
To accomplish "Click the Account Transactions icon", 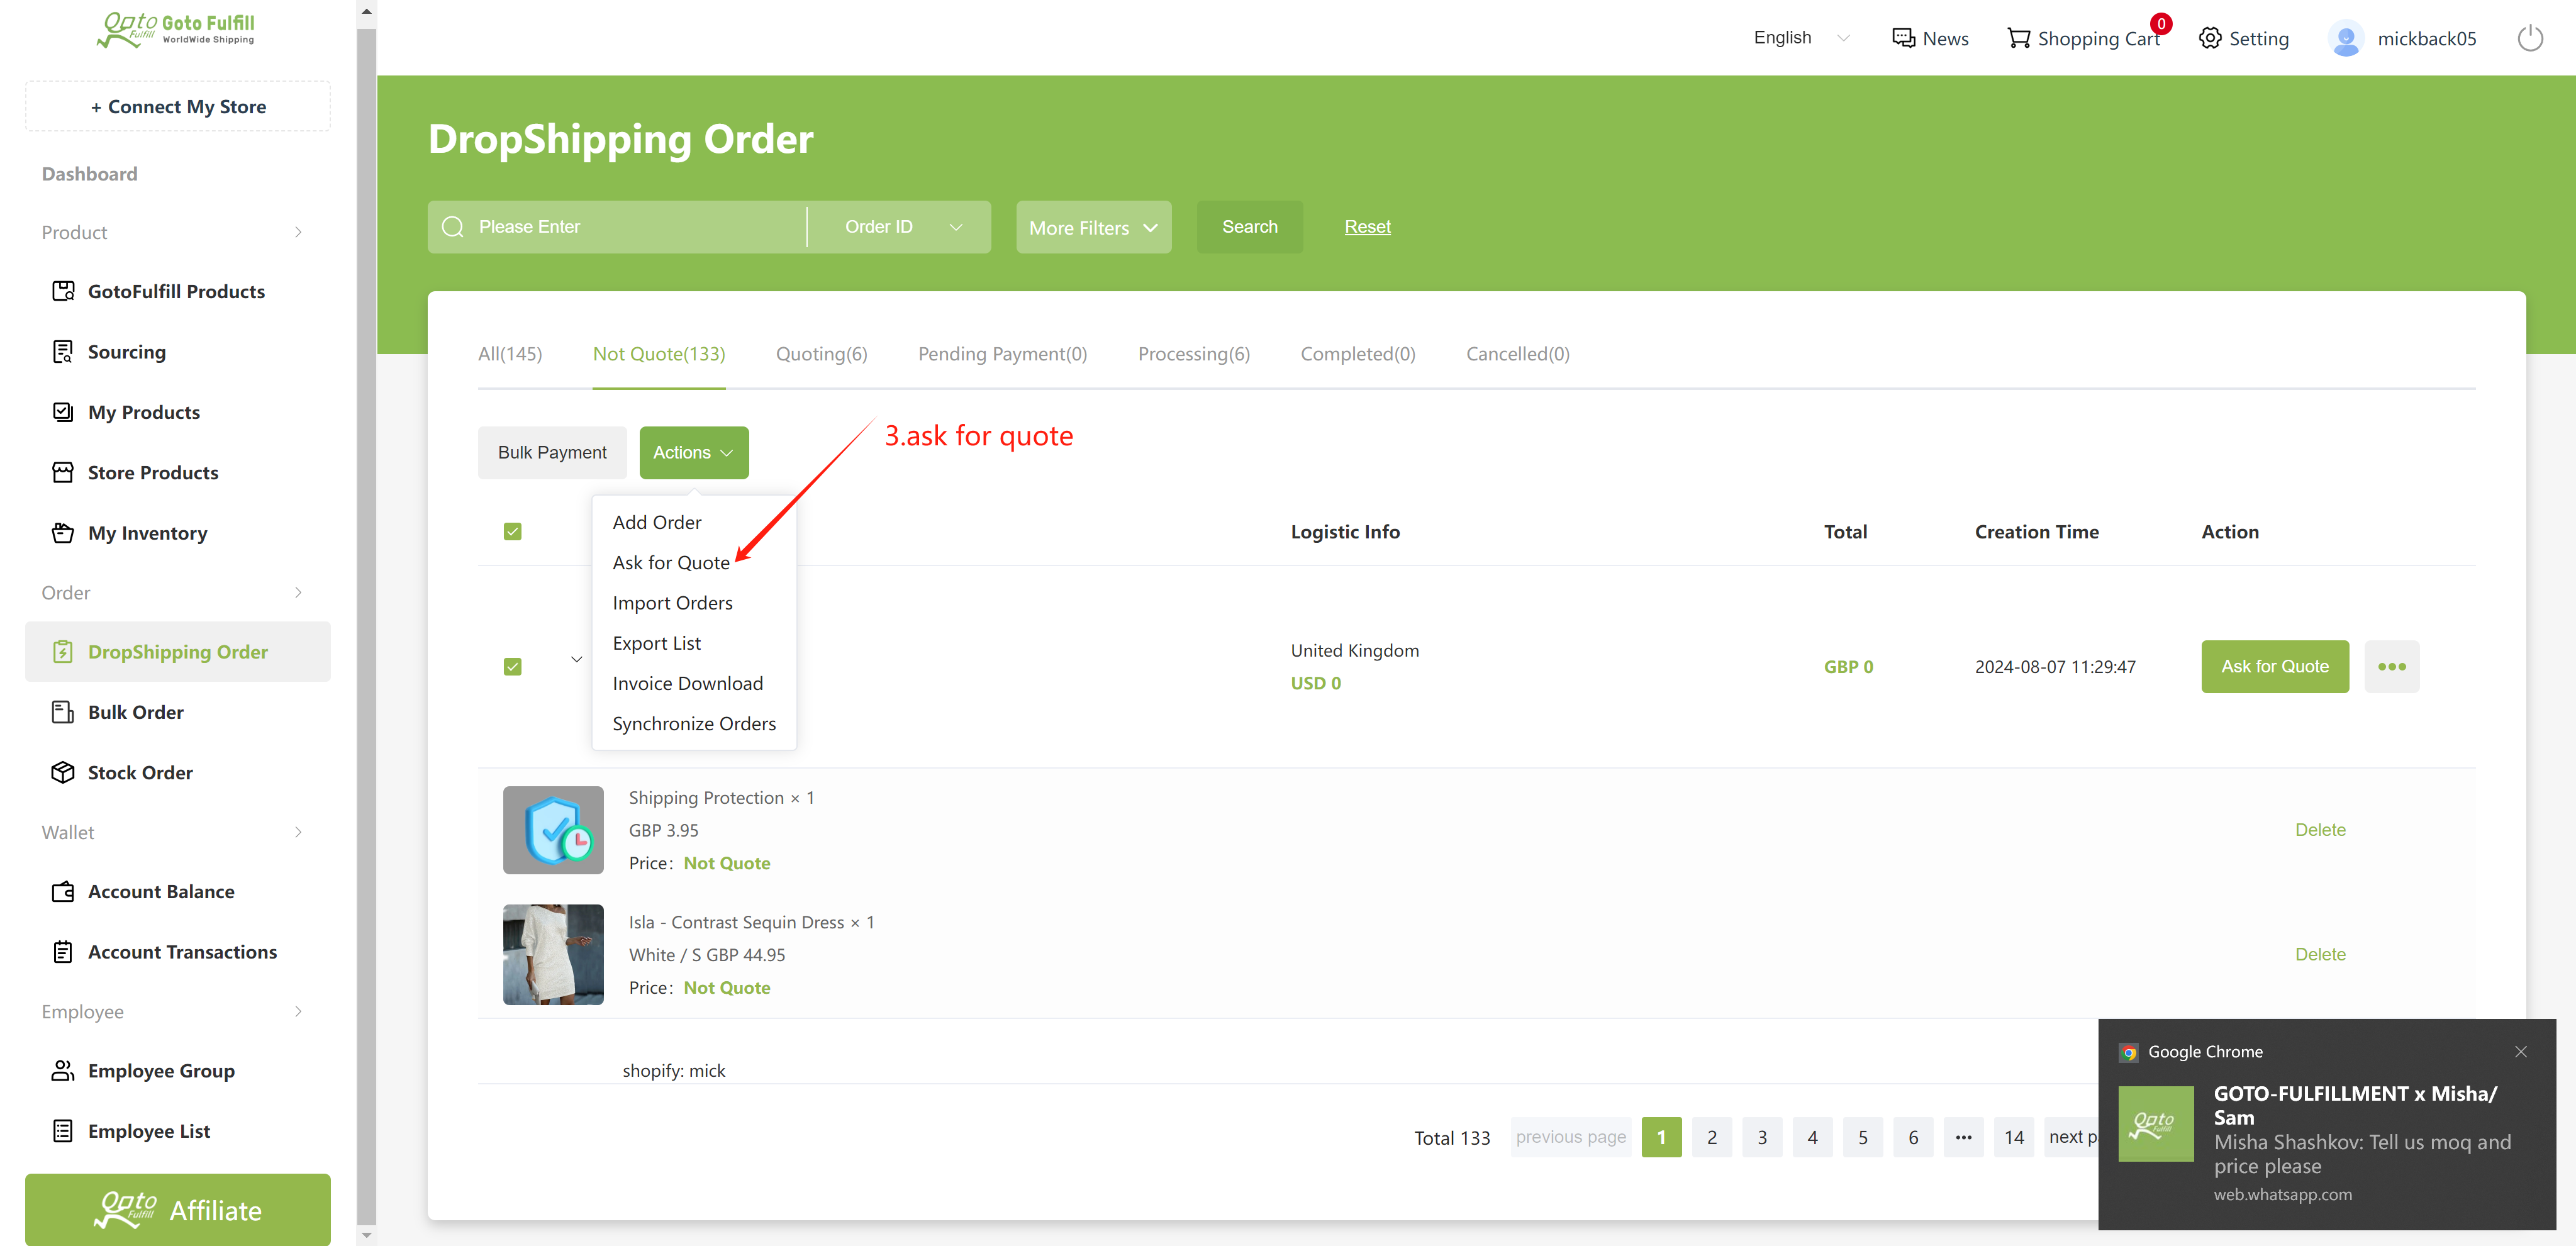I will click(x=63, y=952).
